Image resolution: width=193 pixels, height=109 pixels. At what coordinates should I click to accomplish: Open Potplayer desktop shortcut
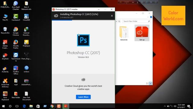tap(26, 43)
